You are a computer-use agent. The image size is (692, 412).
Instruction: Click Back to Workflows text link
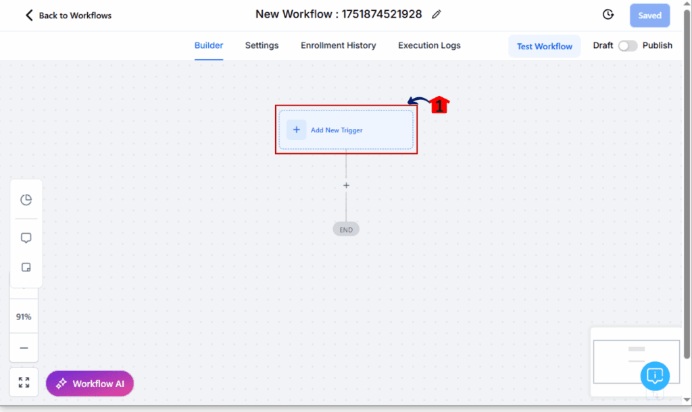pyautogui.click(x=75, y=16)
